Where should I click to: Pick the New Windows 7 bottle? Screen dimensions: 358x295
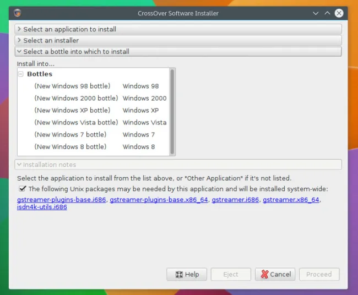pyautogui.click(x=94, y=134)
